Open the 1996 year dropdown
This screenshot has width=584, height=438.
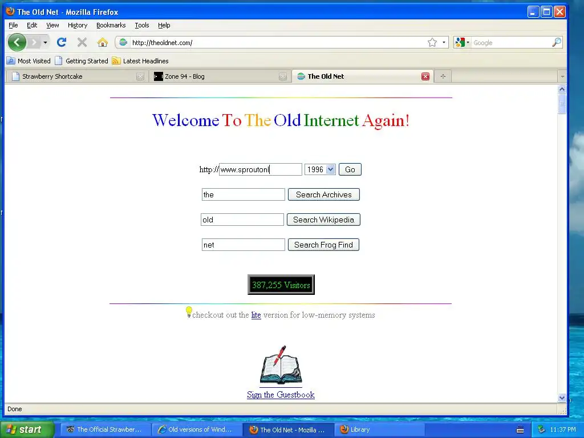(321, 169)
